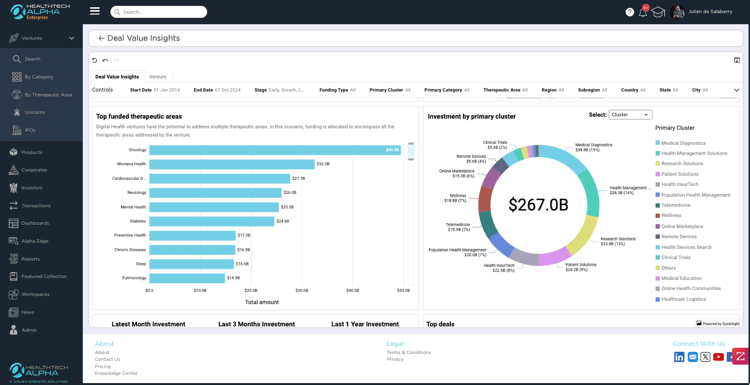Open the X social icon
Viewport: 750px width, 385px height.
[x=705, y=357]
